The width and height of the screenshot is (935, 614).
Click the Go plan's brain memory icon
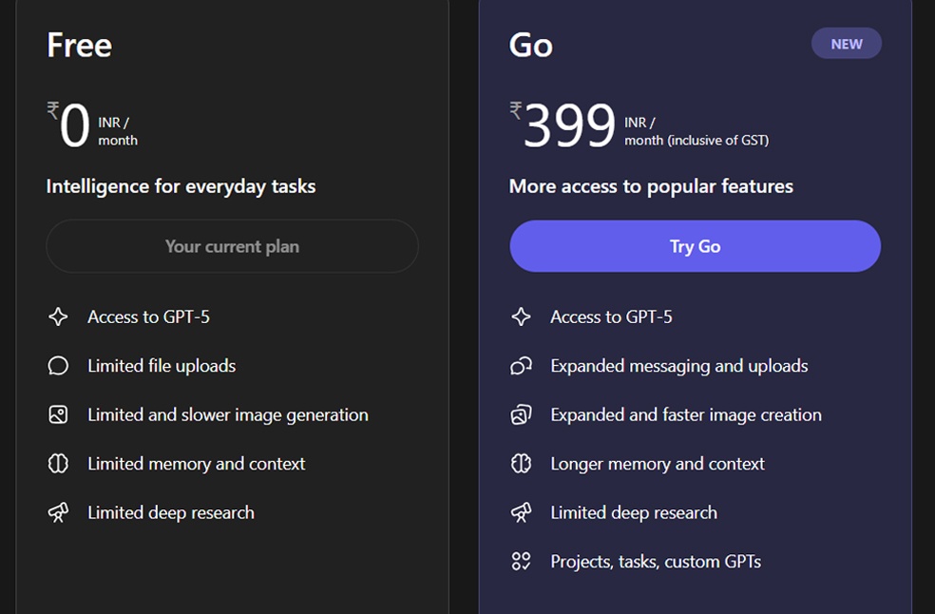tap(521, 464)
